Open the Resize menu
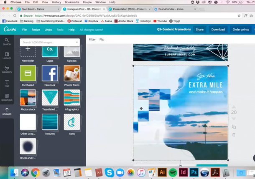 (36, 30)
